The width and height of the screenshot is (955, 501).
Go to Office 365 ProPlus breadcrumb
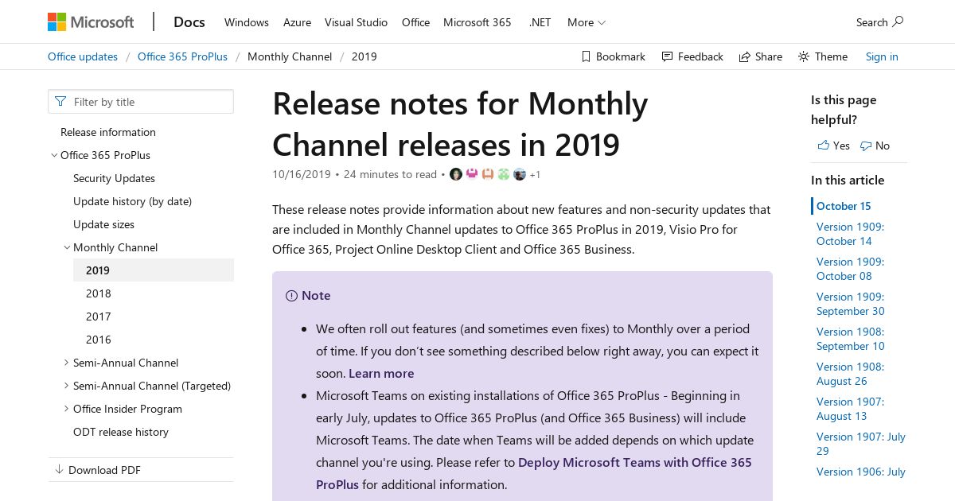(x=182, y=56)
